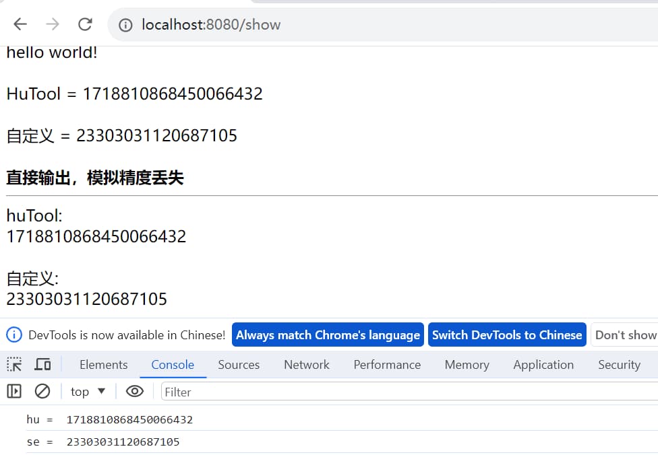Click the console Filter input field
The height and width of the screenshot is (455, 658).
click(x=405, y=392)
